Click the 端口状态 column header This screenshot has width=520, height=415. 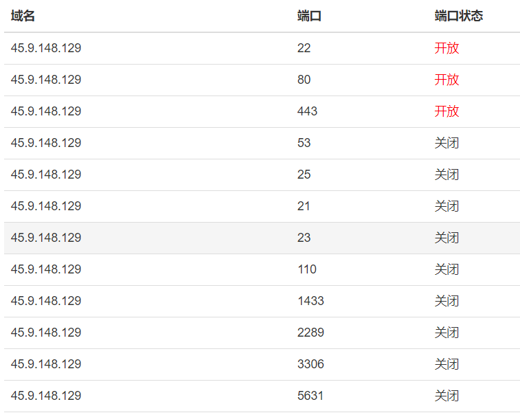[459, 16]
